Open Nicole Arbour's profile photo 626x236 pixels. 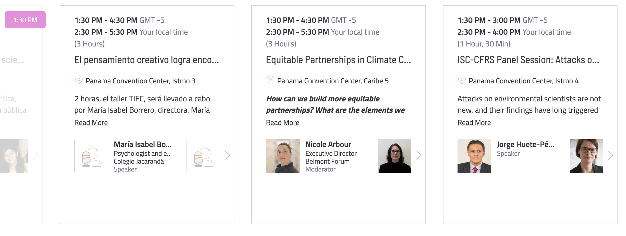pos(283,156)
